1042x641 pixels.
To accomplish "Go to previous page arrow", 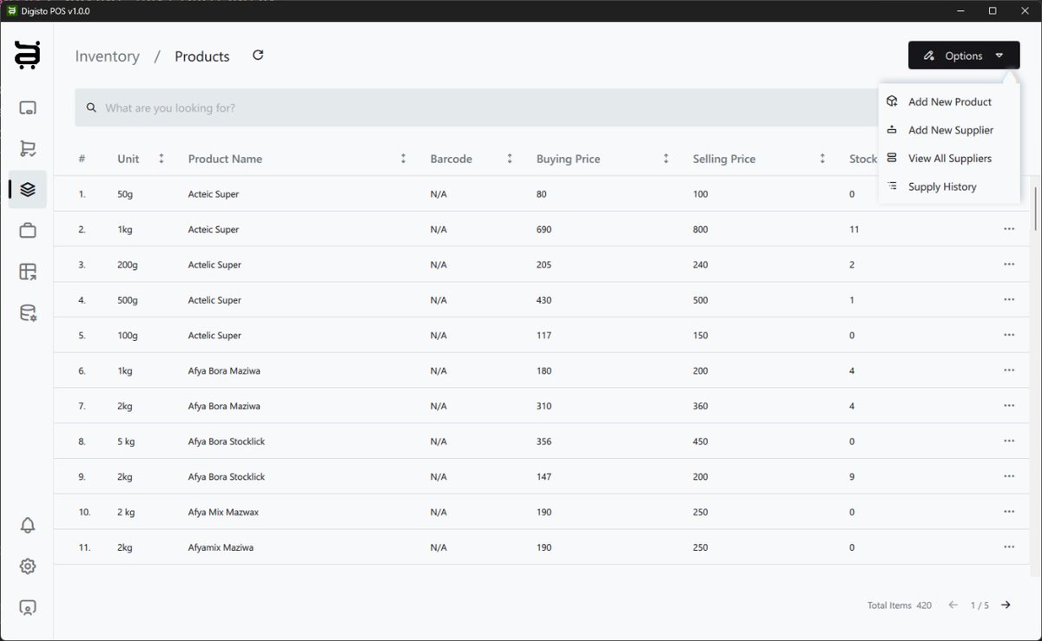I will coord(953,605).
